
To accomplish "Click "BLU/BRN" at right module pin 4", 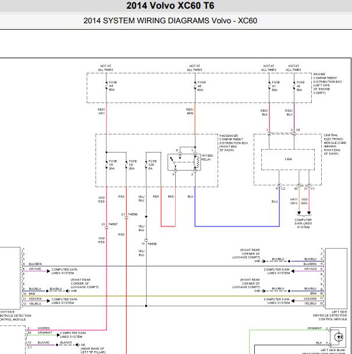I will click(310, 264).
